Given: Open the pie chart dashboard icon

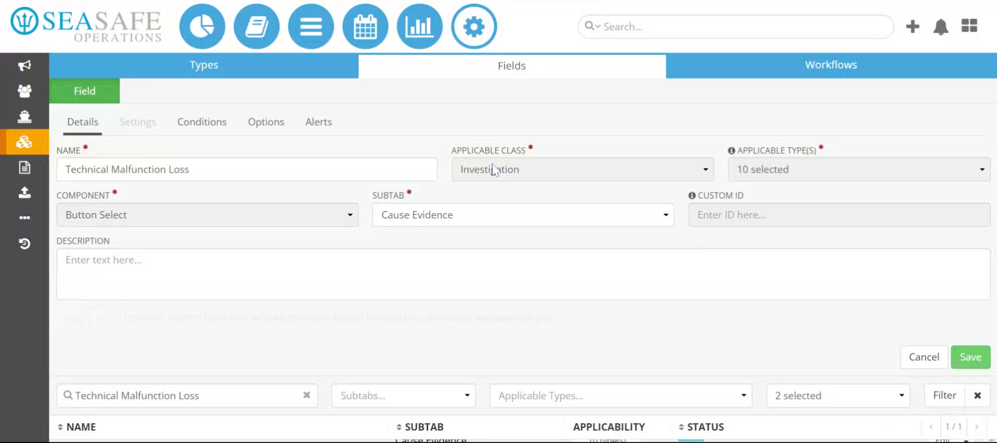Looking at the screenshot, I should [202, 27].
